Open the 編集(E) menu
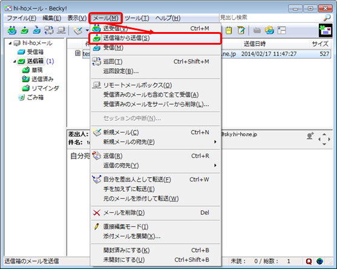Screen dimensions: 337x269 pyautogui.click(x=52, y=18)
